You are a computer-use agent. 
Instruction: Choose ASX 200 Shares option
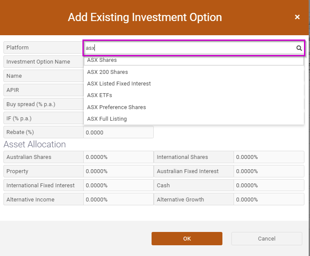[194, 72]
